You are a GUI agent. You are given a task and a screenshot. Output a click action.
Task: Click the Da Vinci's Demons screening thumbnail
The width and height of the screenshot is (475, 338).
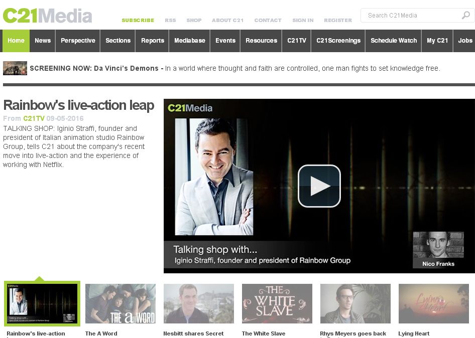click(x=15, y=68)
